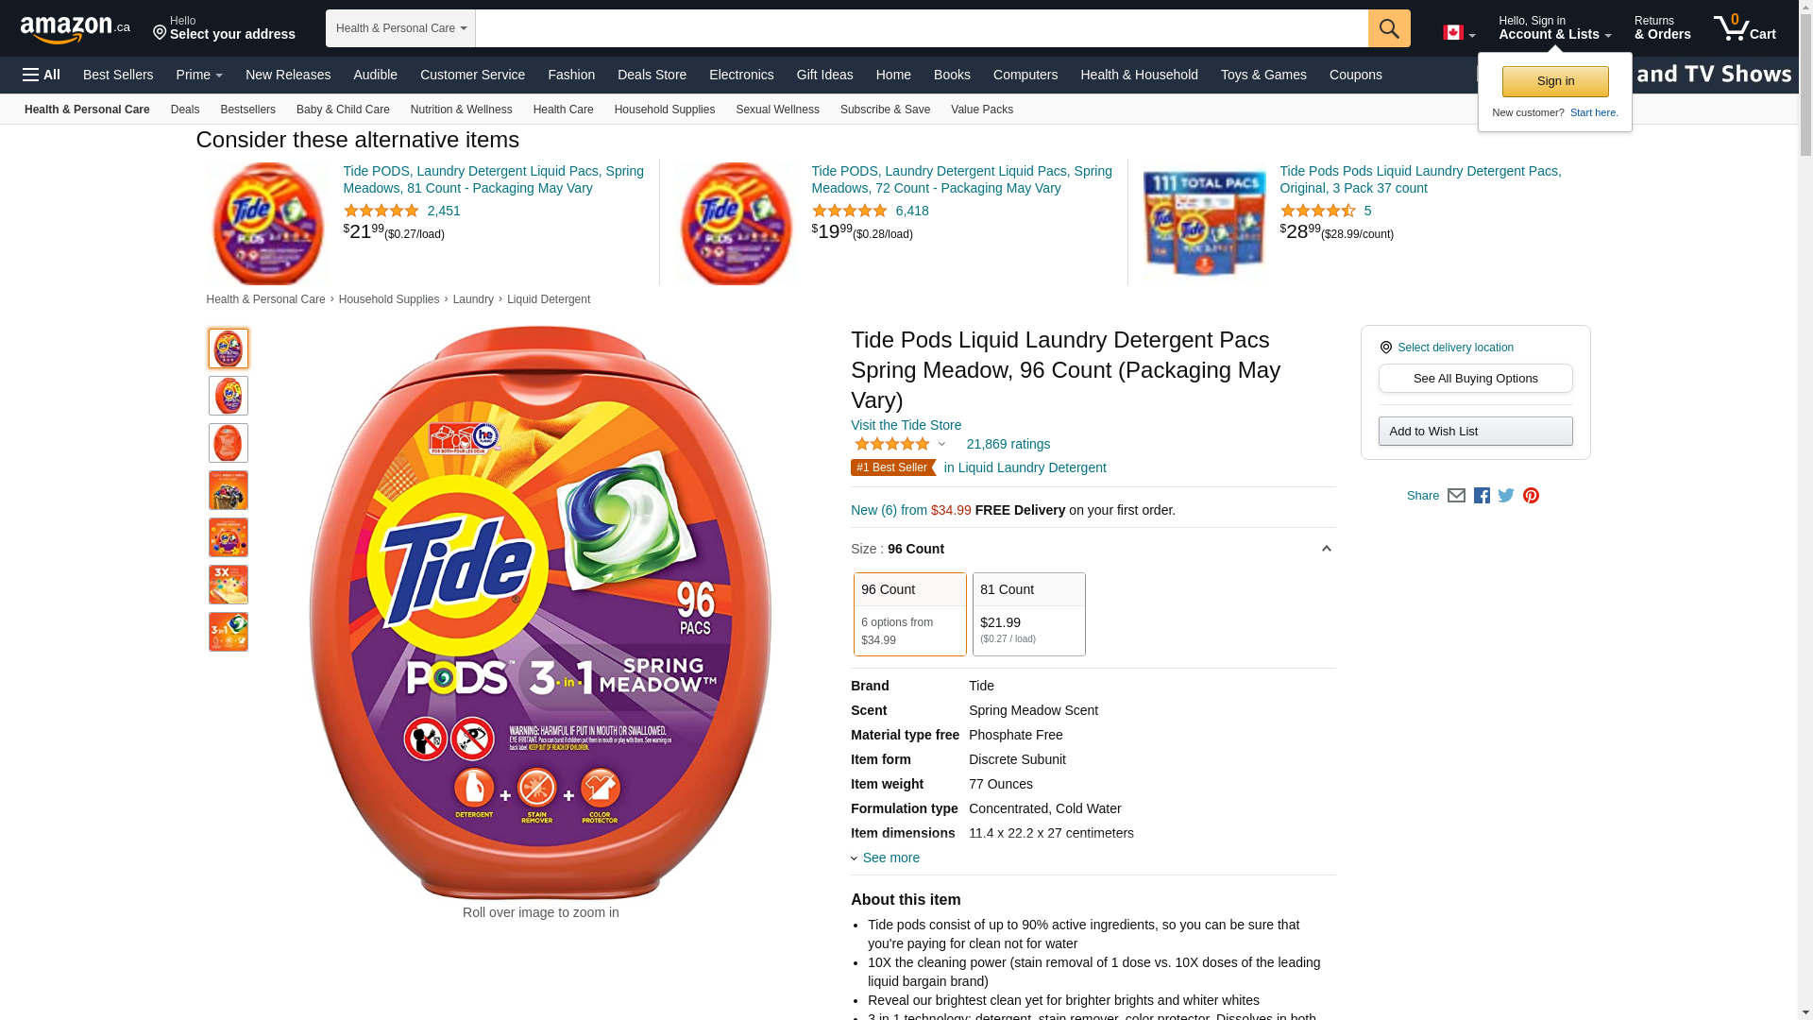1813x1020 pixels.
Task: Click the yellow Sign in button
Action: (1555, 81)
